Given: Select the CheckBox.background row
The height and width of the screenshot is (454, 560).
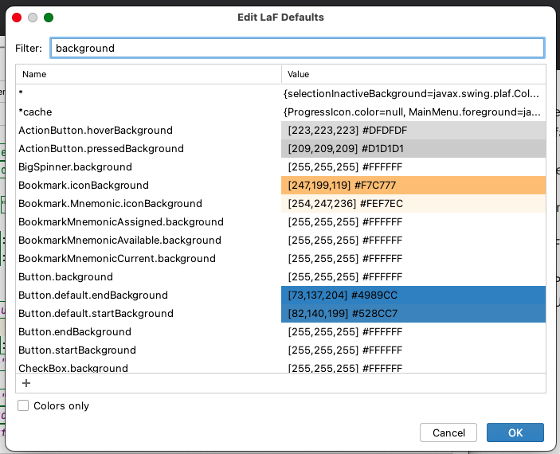Looking at the screenshot, I should click(73, 368).
